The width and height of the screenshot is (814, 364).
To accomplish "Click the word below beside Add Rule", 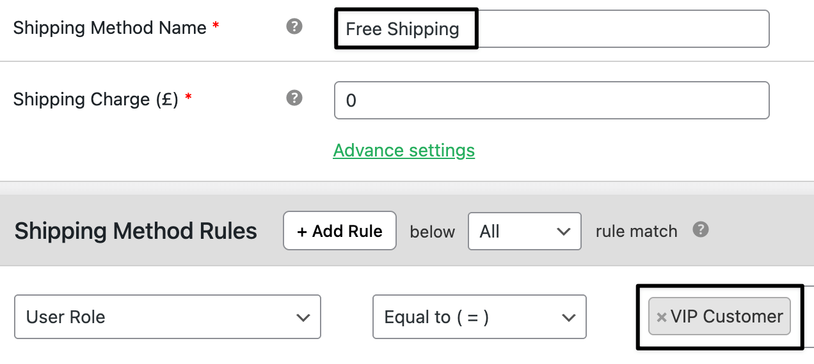I will 433,231.
